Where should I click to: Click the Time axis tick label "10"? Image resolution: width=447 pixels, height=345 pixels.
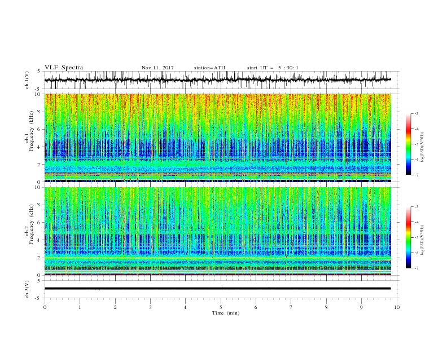[397, 307]
